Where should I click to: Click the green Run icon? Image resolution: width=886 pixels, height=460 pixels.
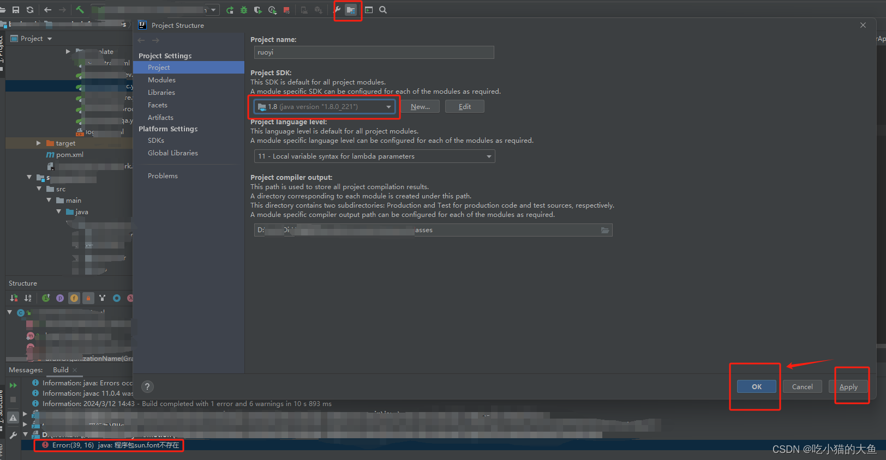230,10
